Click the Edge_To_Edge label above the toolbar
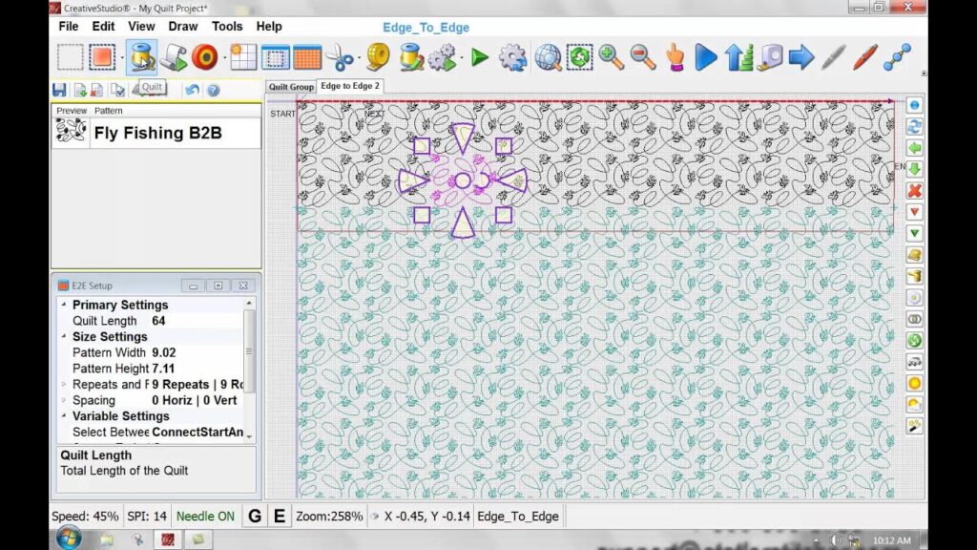This screenshot has width=977, height=550. coord(426,28)
